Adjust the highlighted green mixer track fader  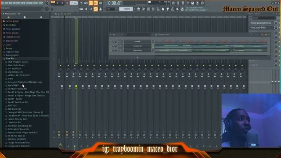pos(76,87)
